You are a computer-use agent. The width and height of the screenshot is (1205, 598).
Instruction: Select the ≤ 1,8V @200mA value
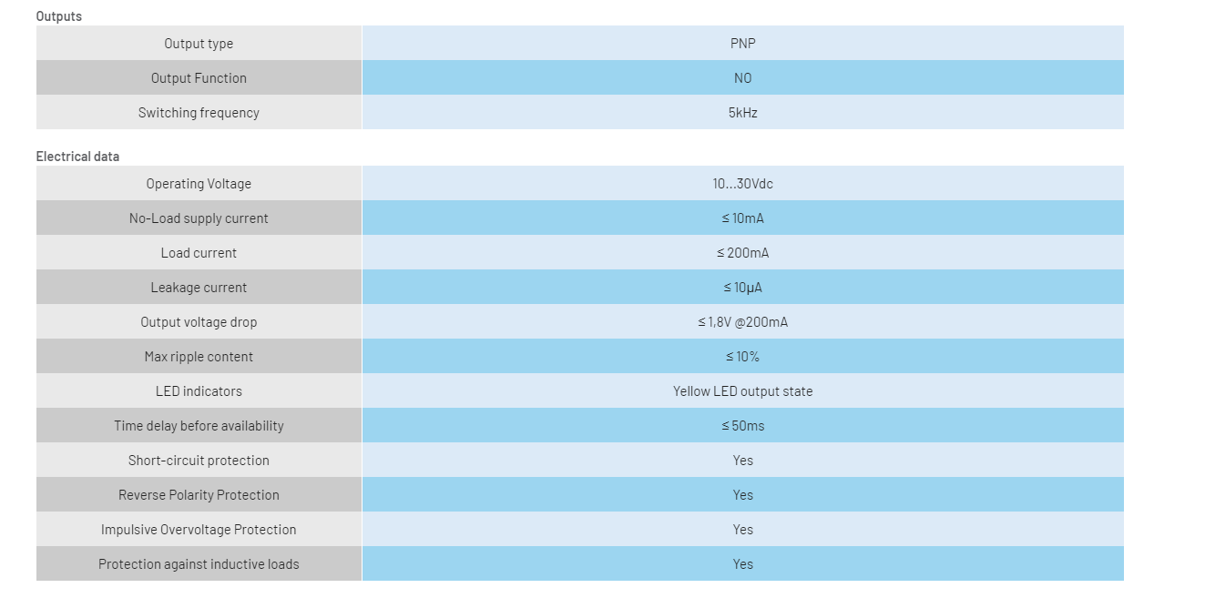(x=742, y=322)
